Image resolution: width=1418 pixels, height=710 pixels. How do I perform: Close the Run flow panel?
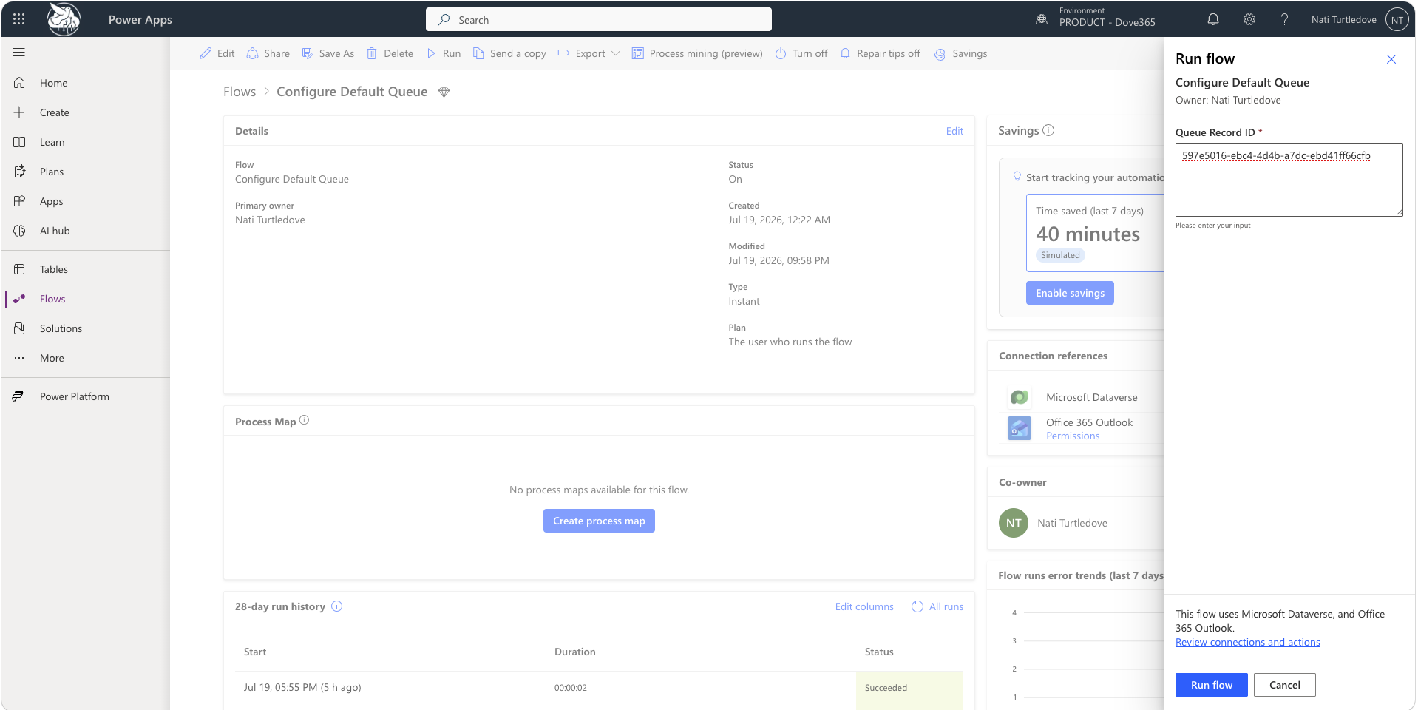point(1391,59)
